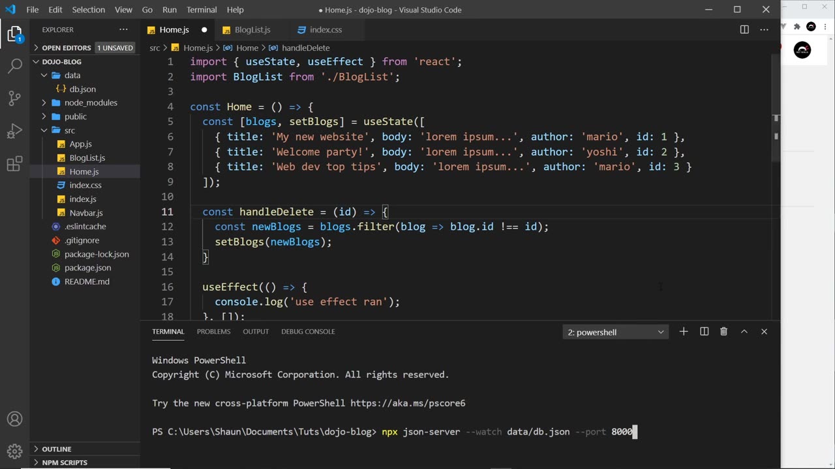
Task: Click the src breadcrumb segment
Action: click(x=155, y=48)
